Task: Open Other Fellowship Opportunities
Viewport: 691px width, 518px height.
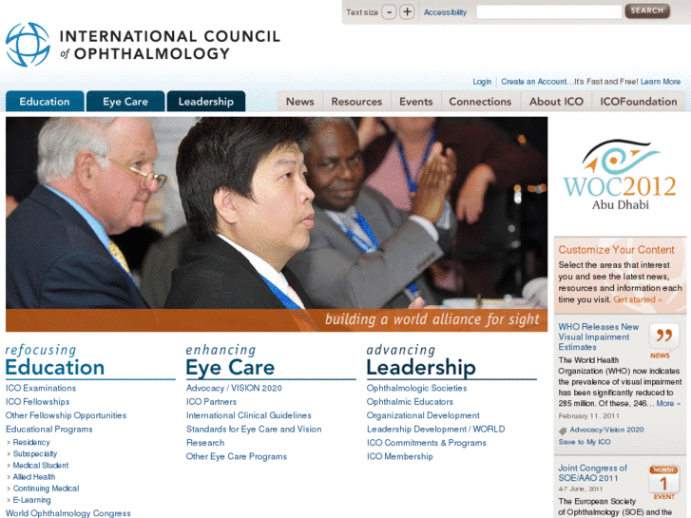Action: tap(66, 415)
